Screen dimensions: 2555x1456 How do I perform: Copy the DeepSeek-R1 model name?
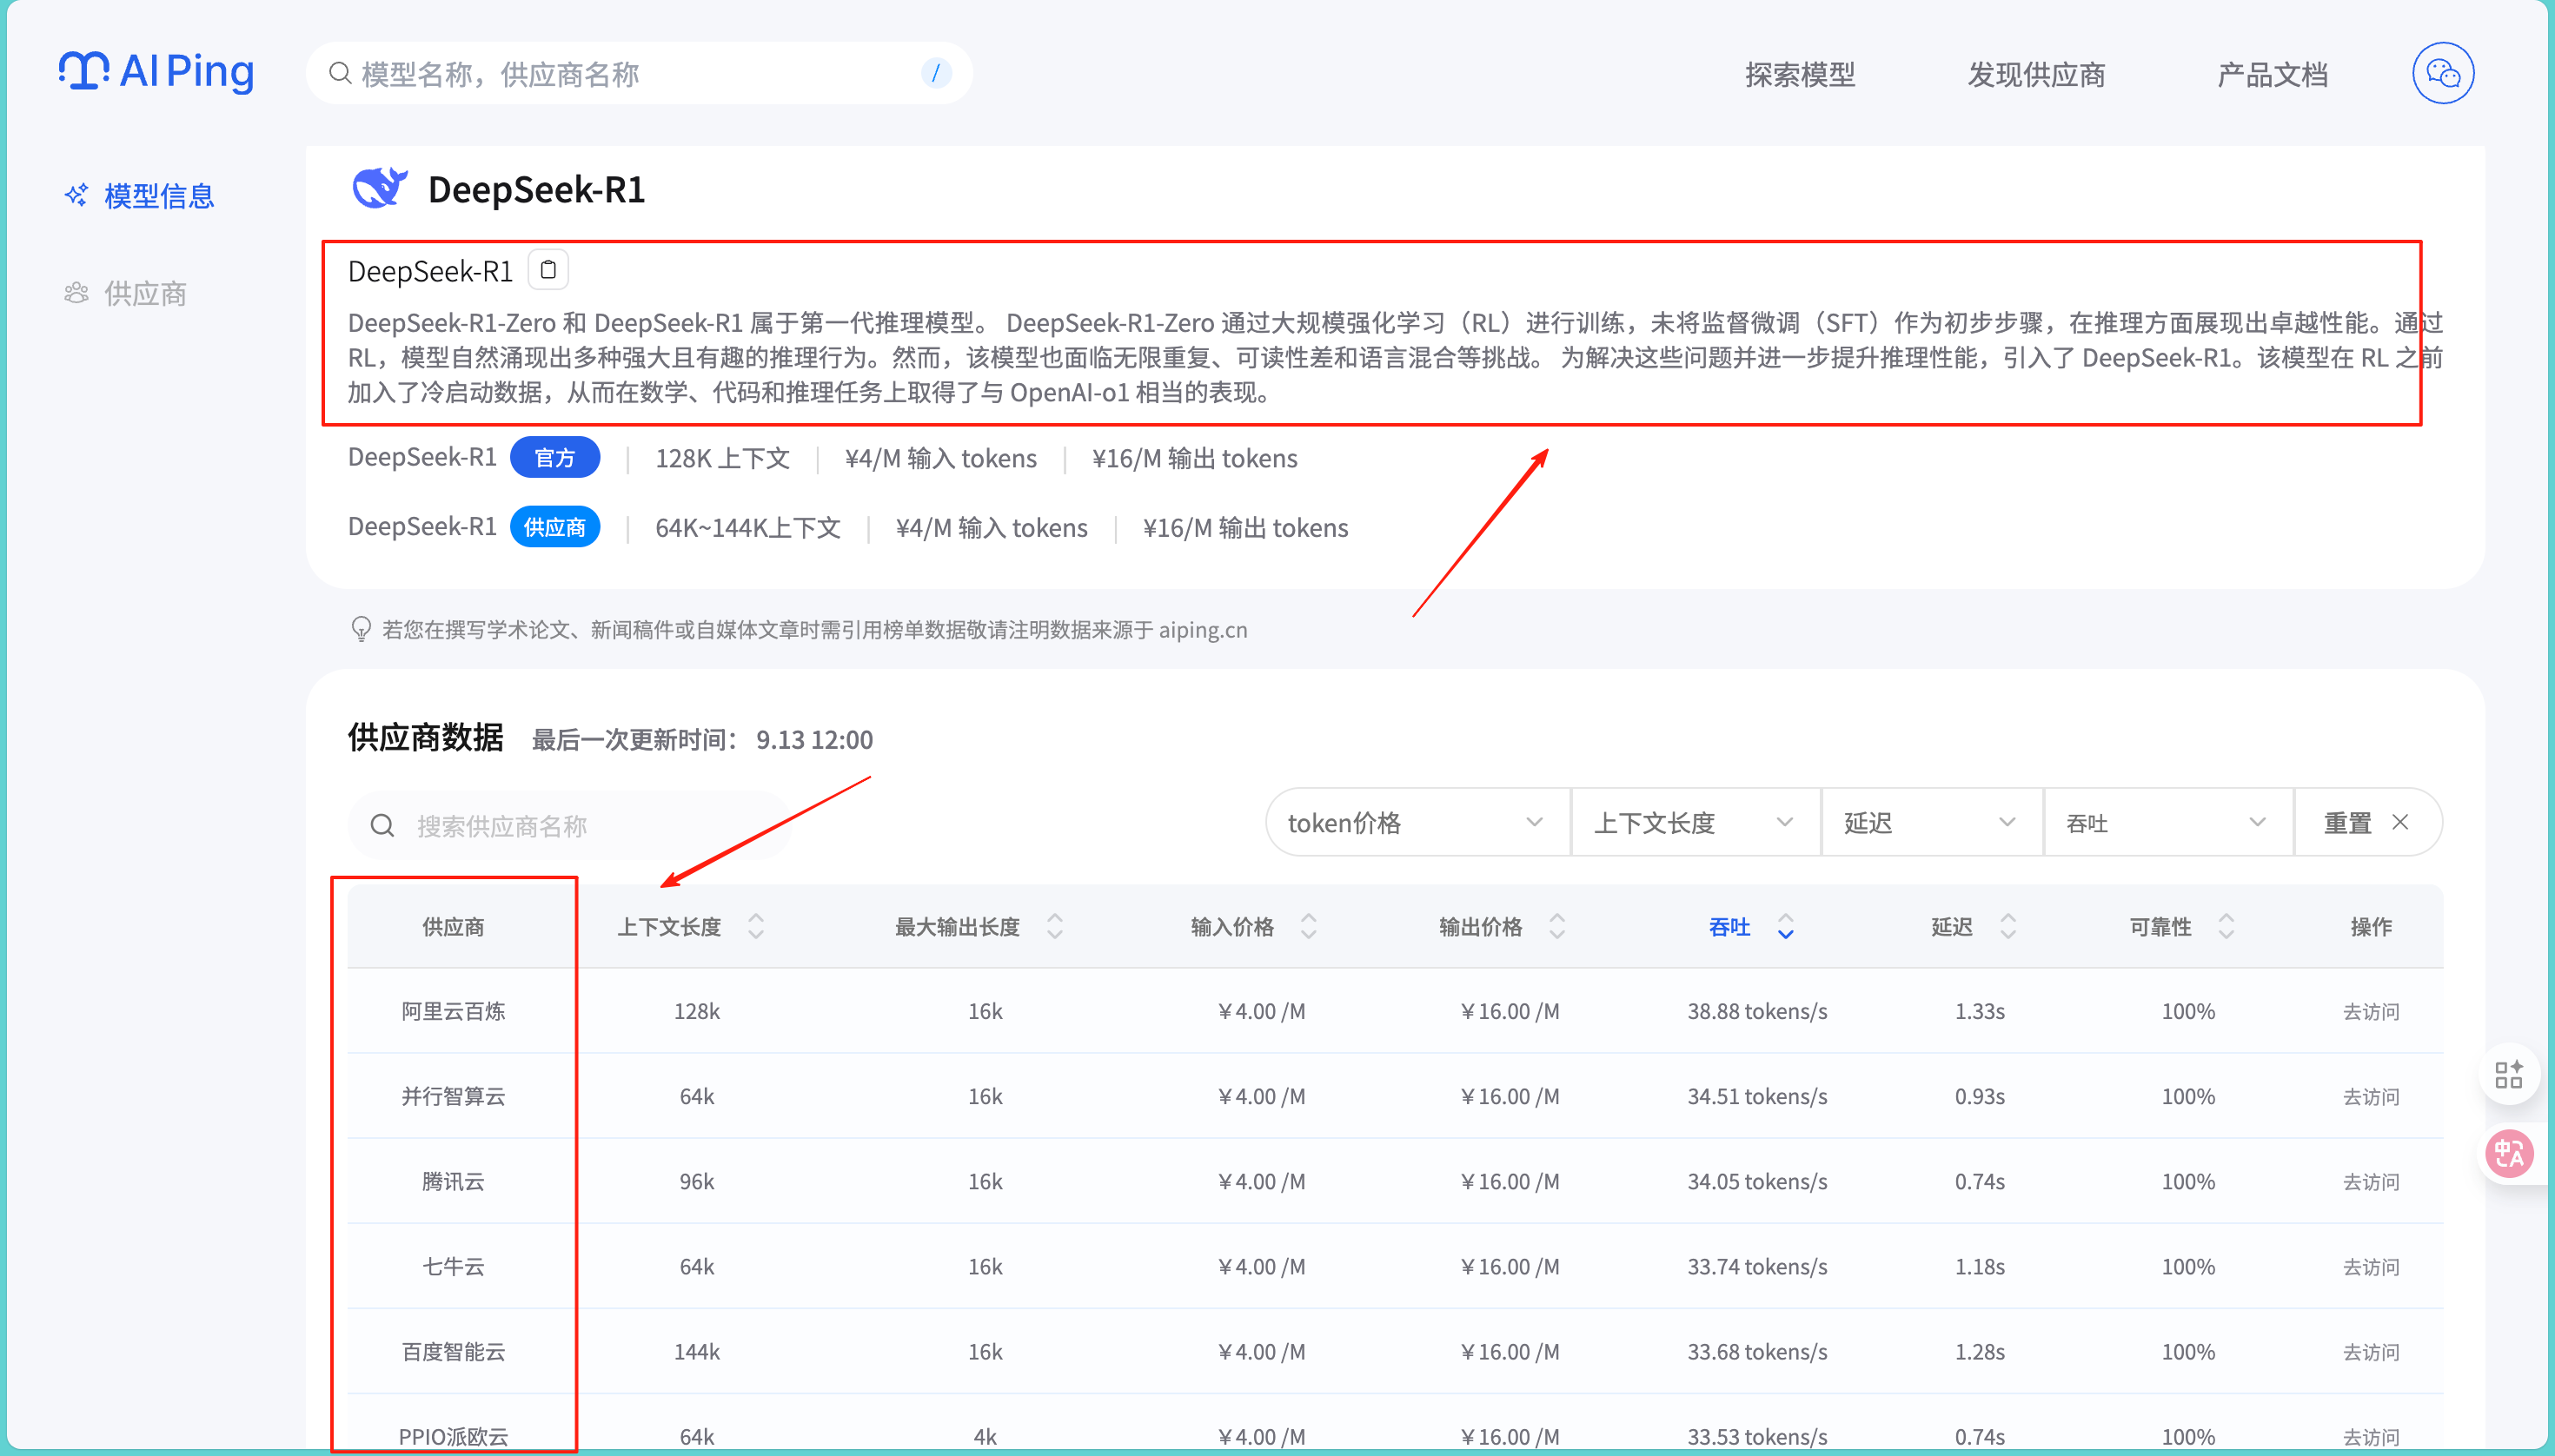point(548,270)
